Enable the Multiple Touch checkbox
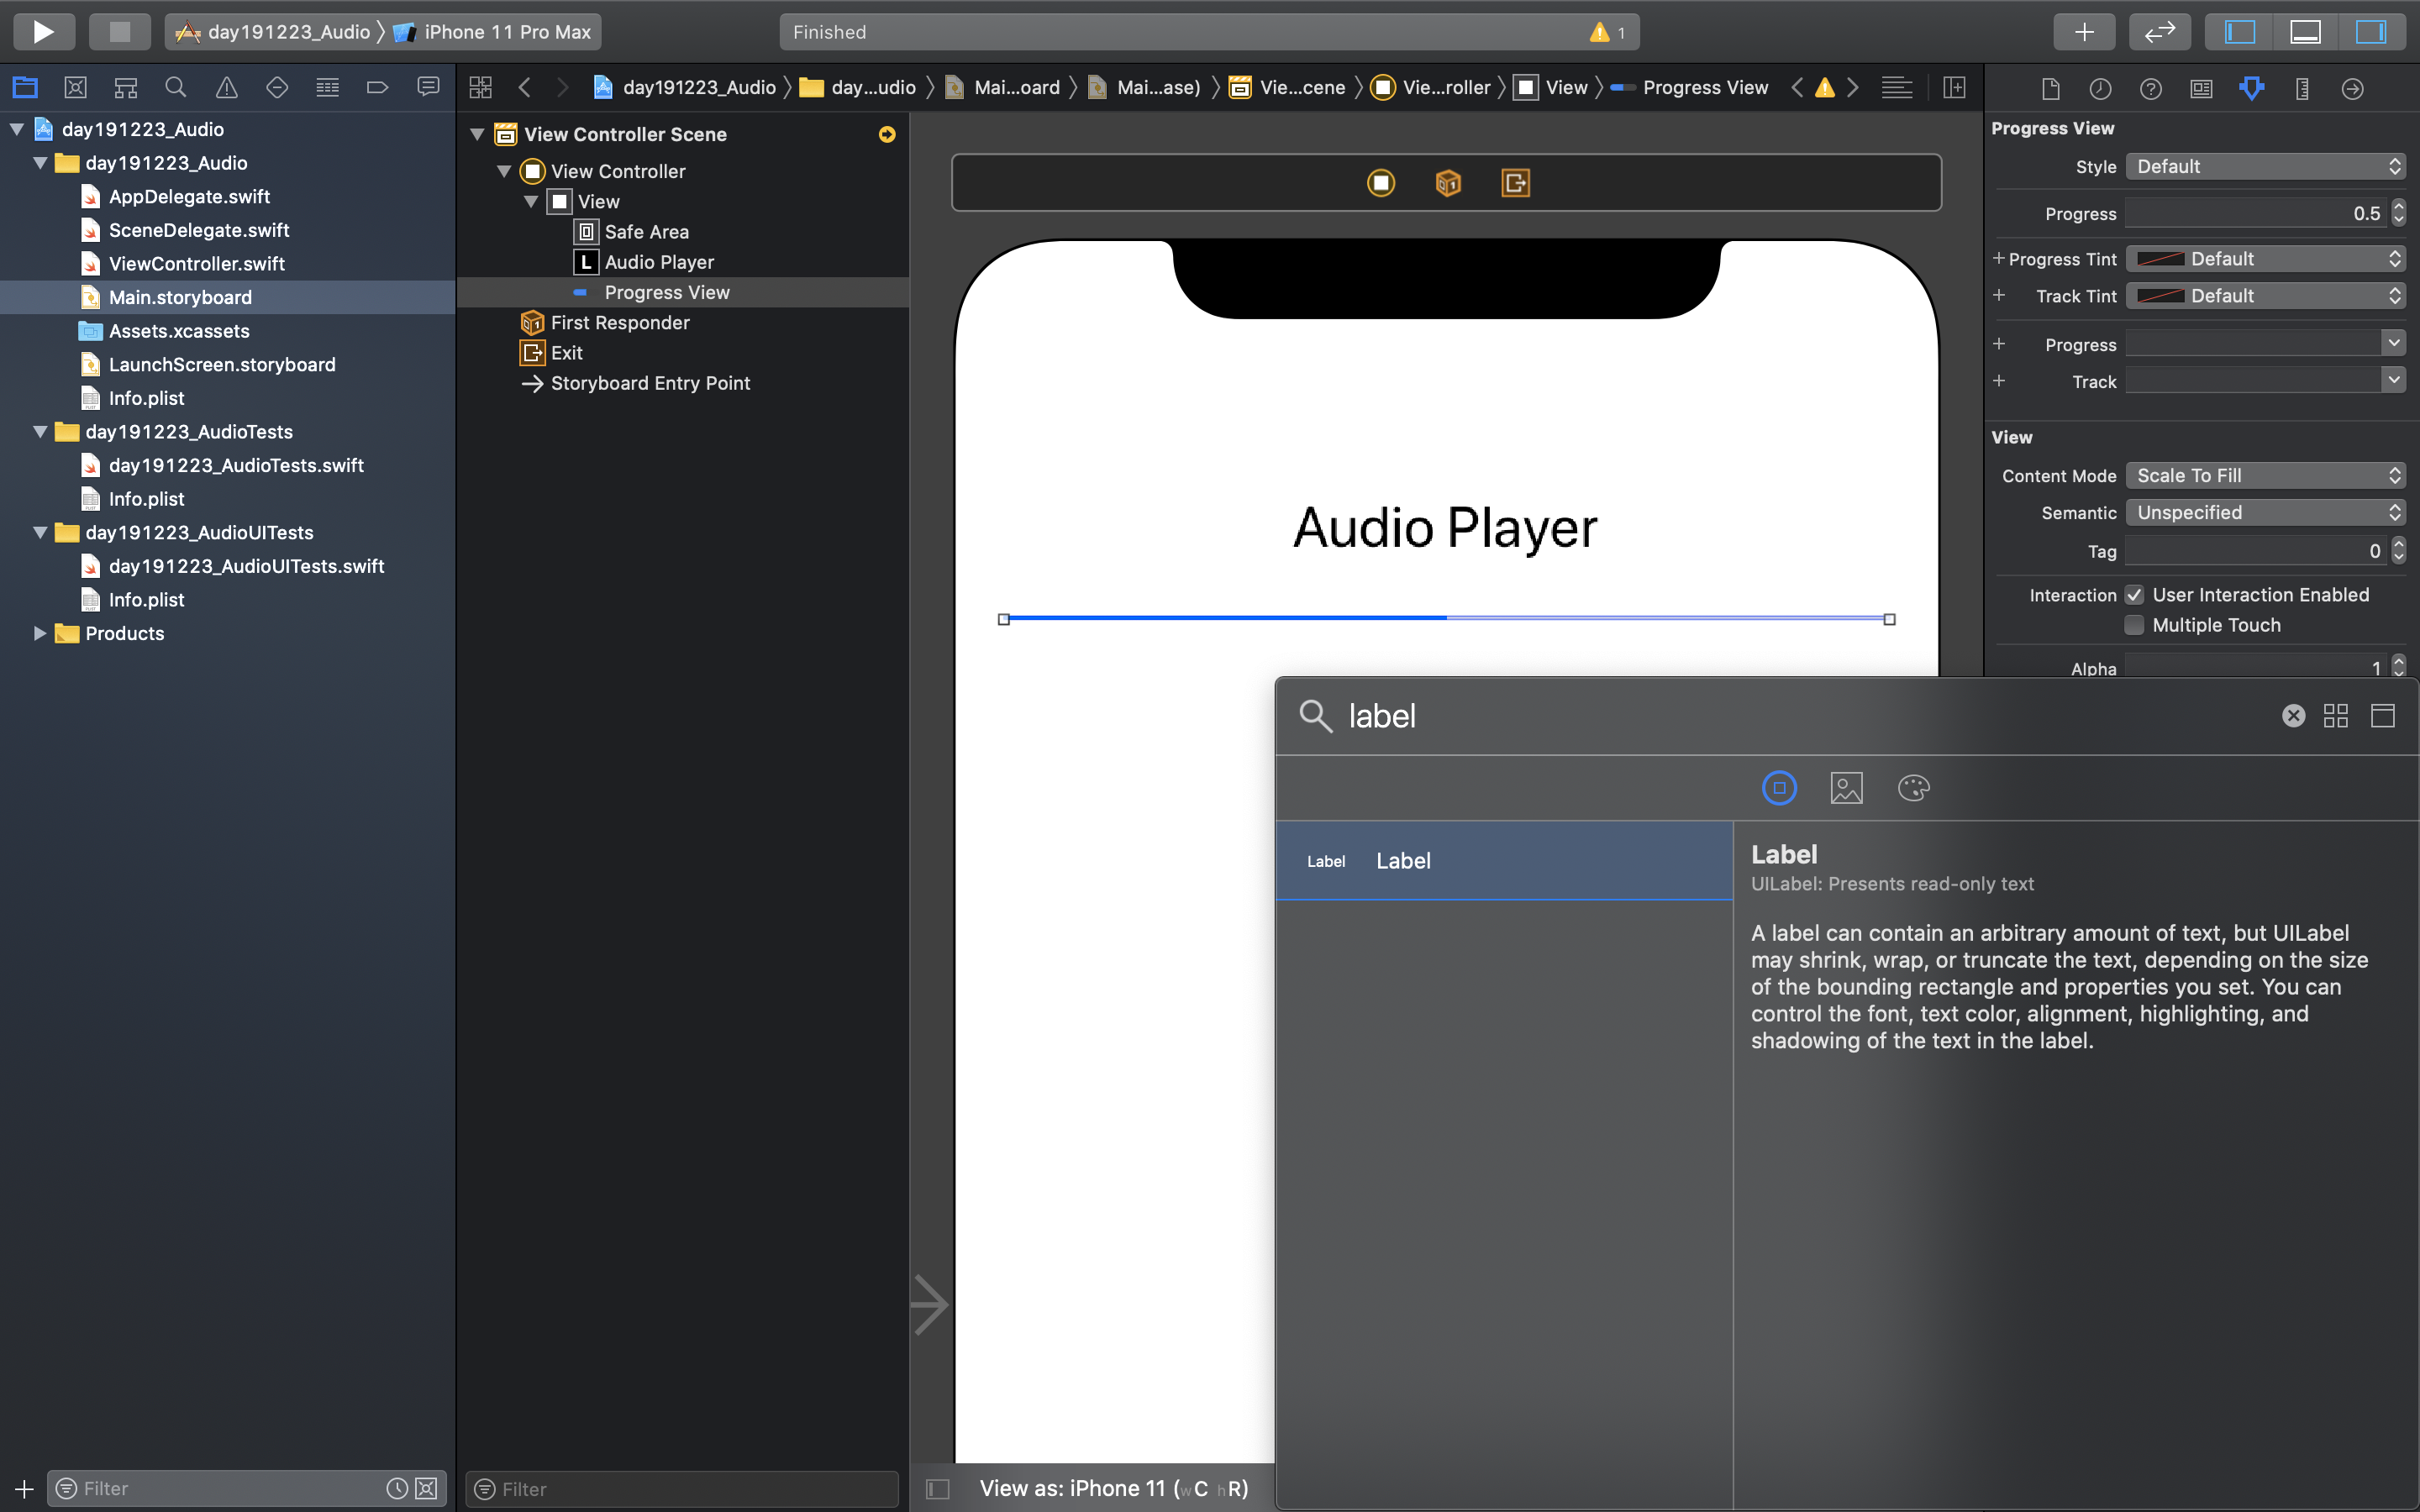The width and height of the screenshot is (2420, 1512). point(2134,625)
